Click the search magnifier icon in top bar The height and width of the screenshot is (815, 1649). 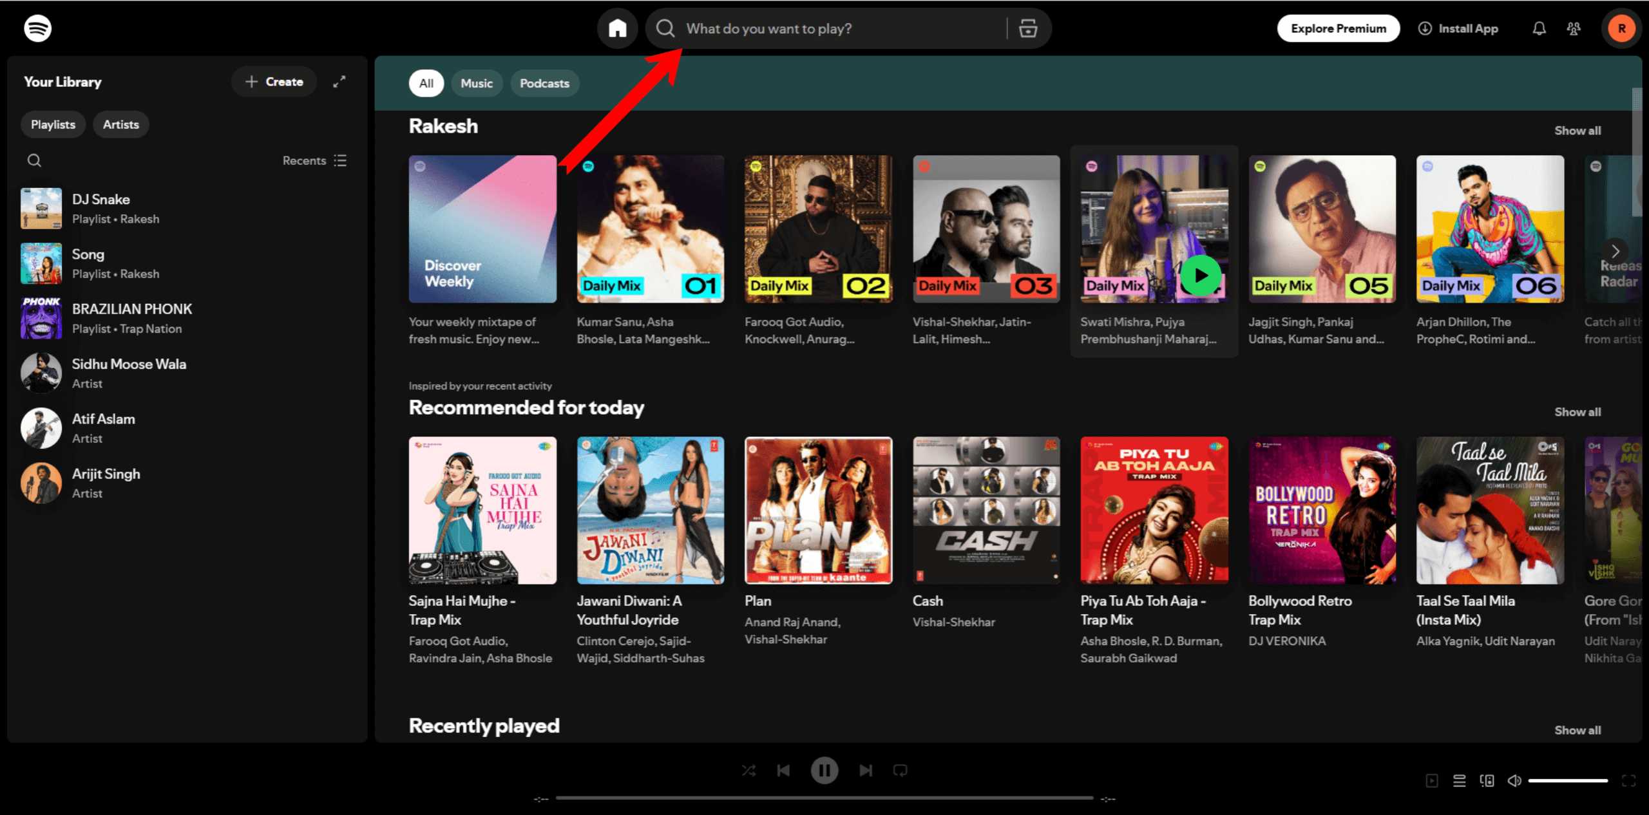[665, 28]
